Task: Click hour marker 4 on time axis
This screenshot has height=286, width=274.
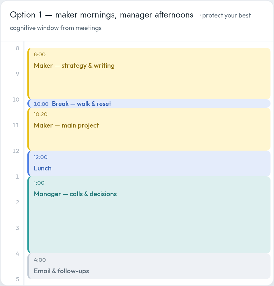Action: click(x=17, y=254)
